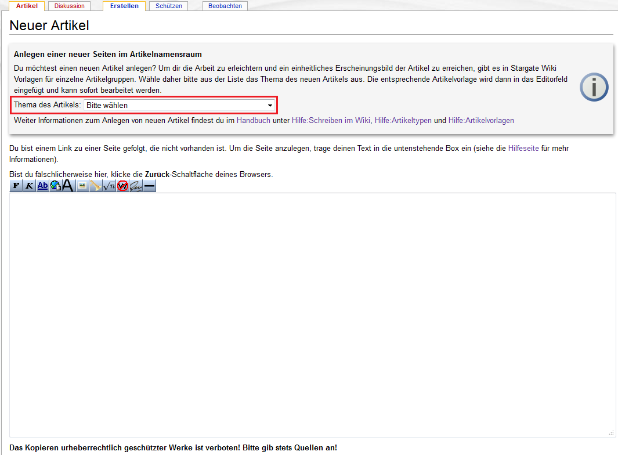Image resolution: width=618 pixels, height=455 pixels.
Task: Click the blue info icon
Action: pos(594,88)
